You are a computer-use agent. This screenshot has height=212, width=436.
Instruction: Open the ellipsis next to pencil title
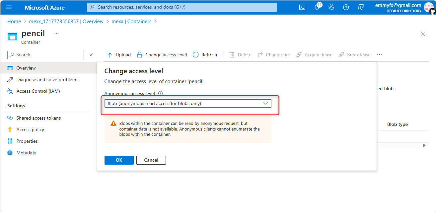tap(56, 34)
